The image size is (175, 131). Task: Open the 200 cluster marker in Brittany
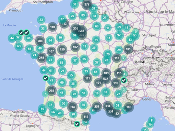[x=40, y=41]
